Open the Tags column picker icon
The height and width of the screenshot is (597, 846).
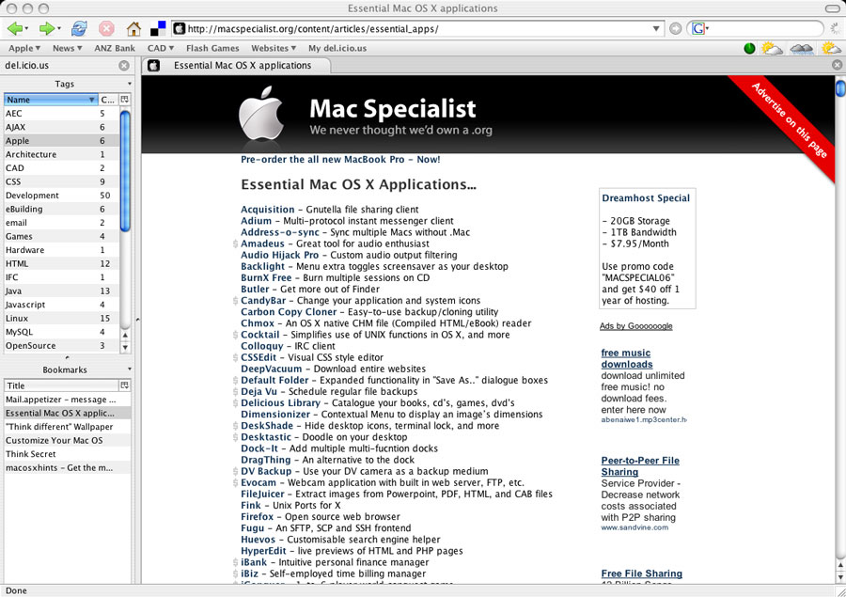[125, 100]
